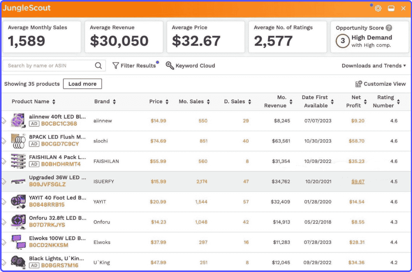Expand the Downloads and Trends dropdown
This screenshot has height=272, width=412.
(373, 65)
